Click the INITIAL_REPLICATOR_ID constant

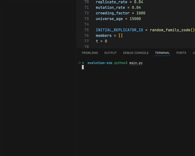point(119,30)
